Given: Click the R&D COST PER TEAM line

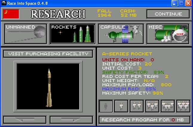Looking at the screenshot, I should 135,76.
